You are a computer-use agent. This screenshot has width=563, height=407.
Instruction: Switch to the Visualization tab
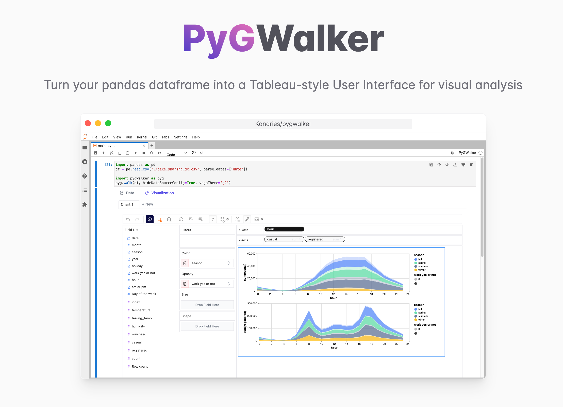click(x=161, y=193)
